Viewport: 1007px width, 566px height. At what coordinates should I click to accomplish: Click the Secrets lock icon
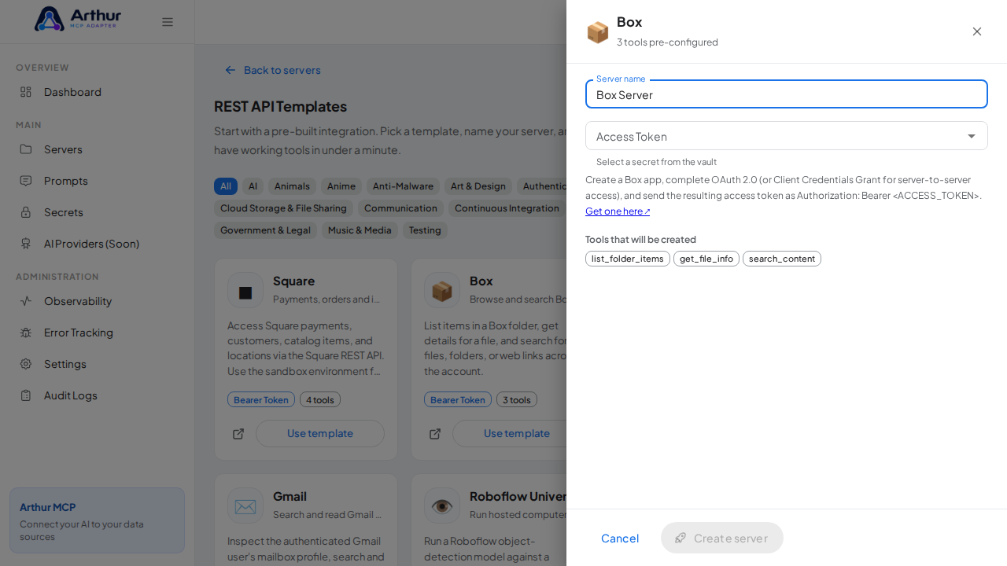click(x=26, y=212)
